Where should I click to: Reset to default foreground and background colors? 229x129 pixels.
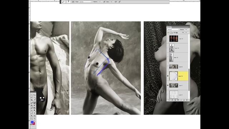tap(31, 124)
